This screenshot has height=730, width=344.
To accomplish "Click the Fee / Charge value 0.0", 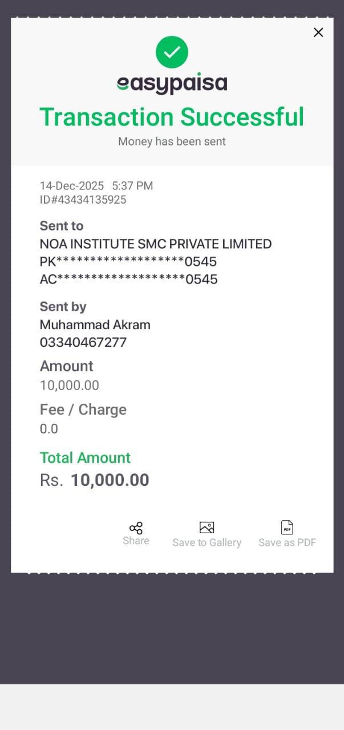I will coord(49,429).
